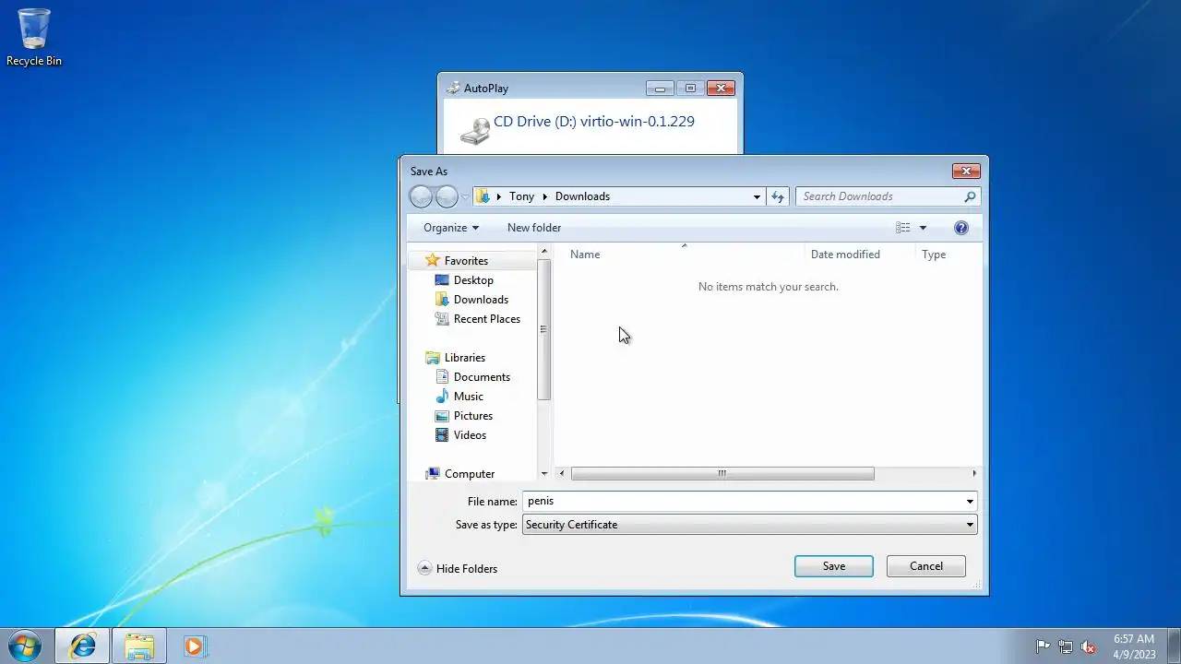This screenshot has width=1181, height=664.
Task: Click the file list scroll right arrow
Action: pyautogui.click(x=974, y=474)
